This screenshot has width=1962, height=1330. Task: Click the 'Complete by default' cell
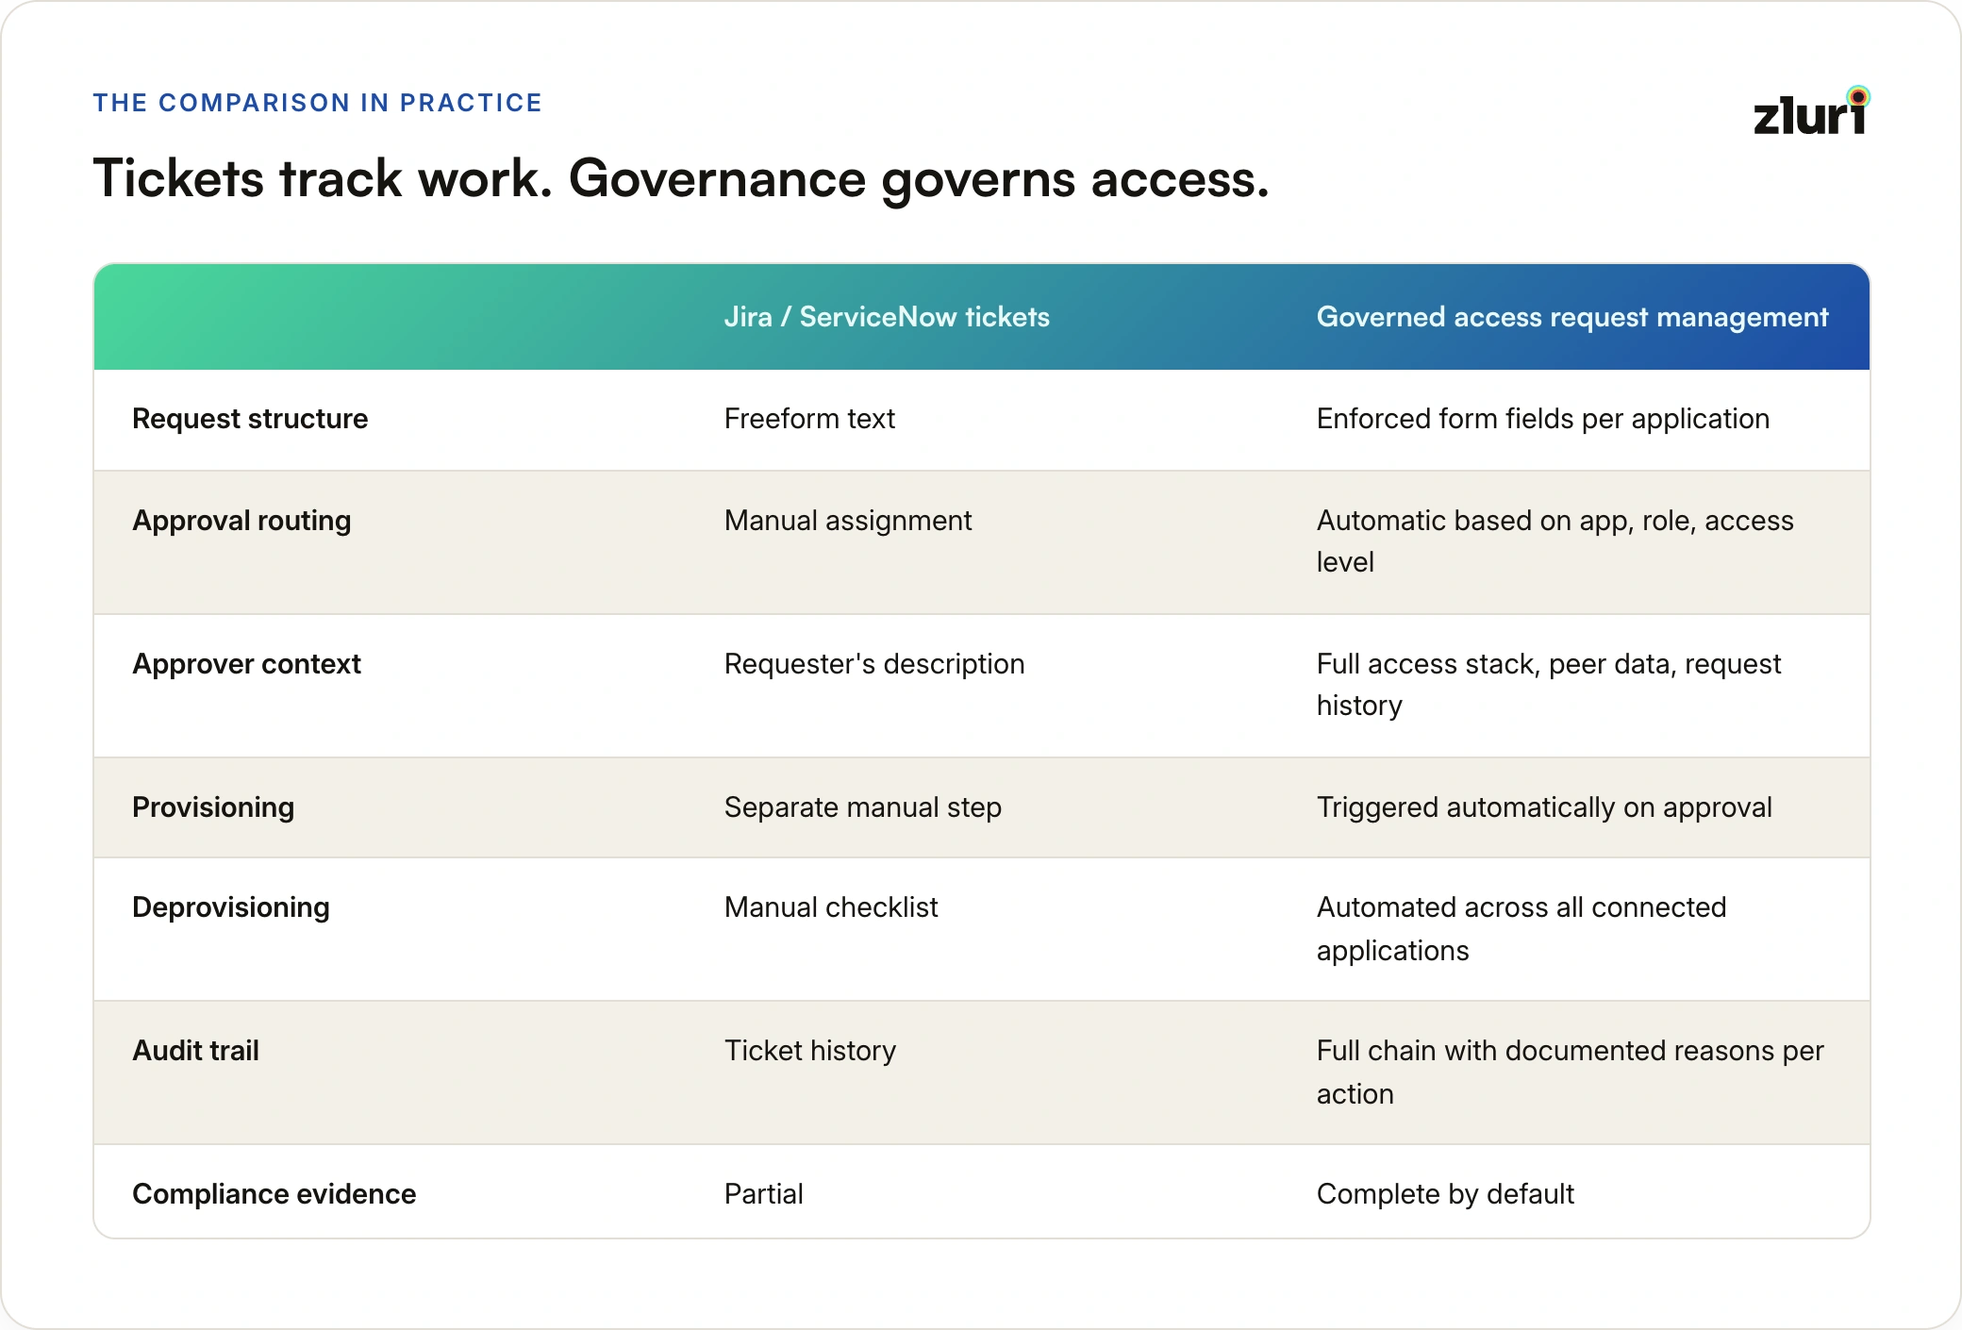coord(1445,1194)
